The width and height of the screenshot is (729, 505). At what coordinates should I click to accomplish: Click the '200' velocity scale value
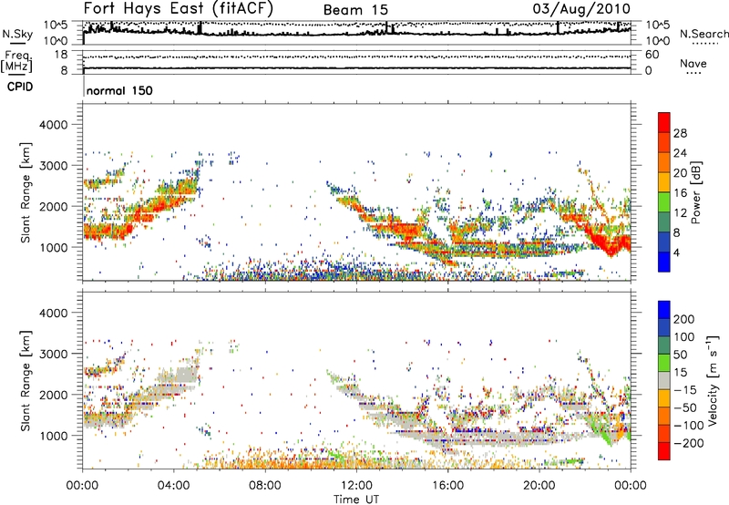(x=684, y=319)
